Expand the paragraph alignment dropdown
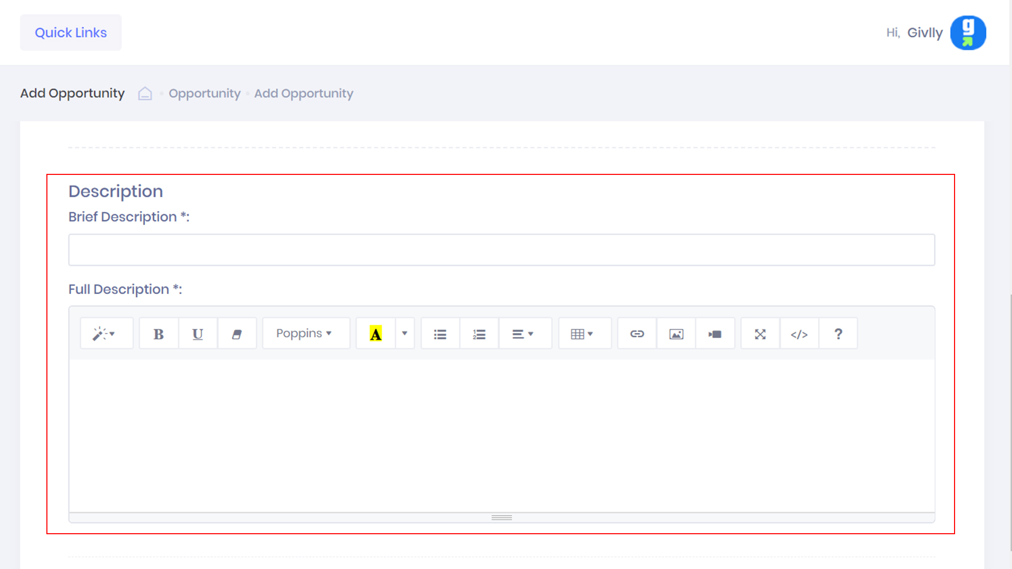Screen dimensions: 1012x569 pos(523,334)
